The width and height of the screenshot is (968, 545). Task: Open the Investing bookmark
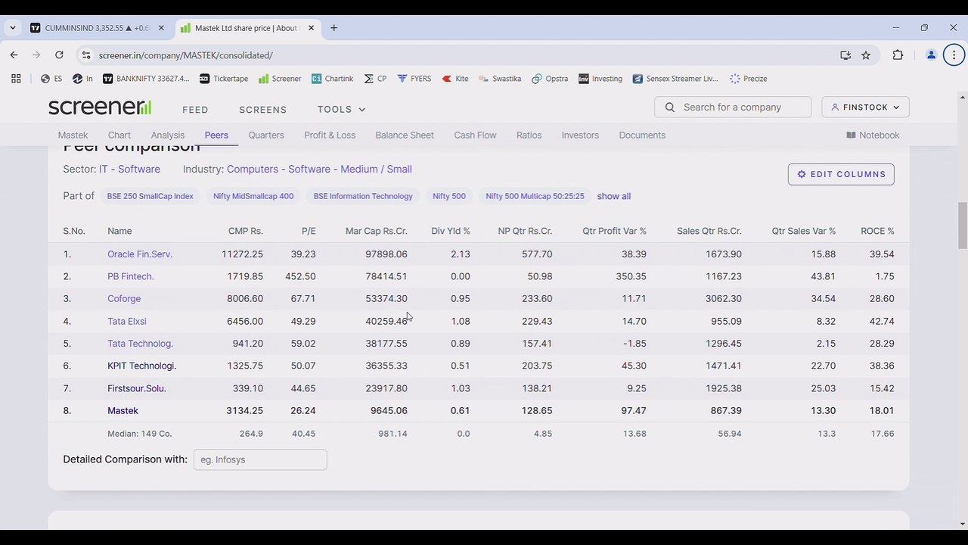click(600, 79)
